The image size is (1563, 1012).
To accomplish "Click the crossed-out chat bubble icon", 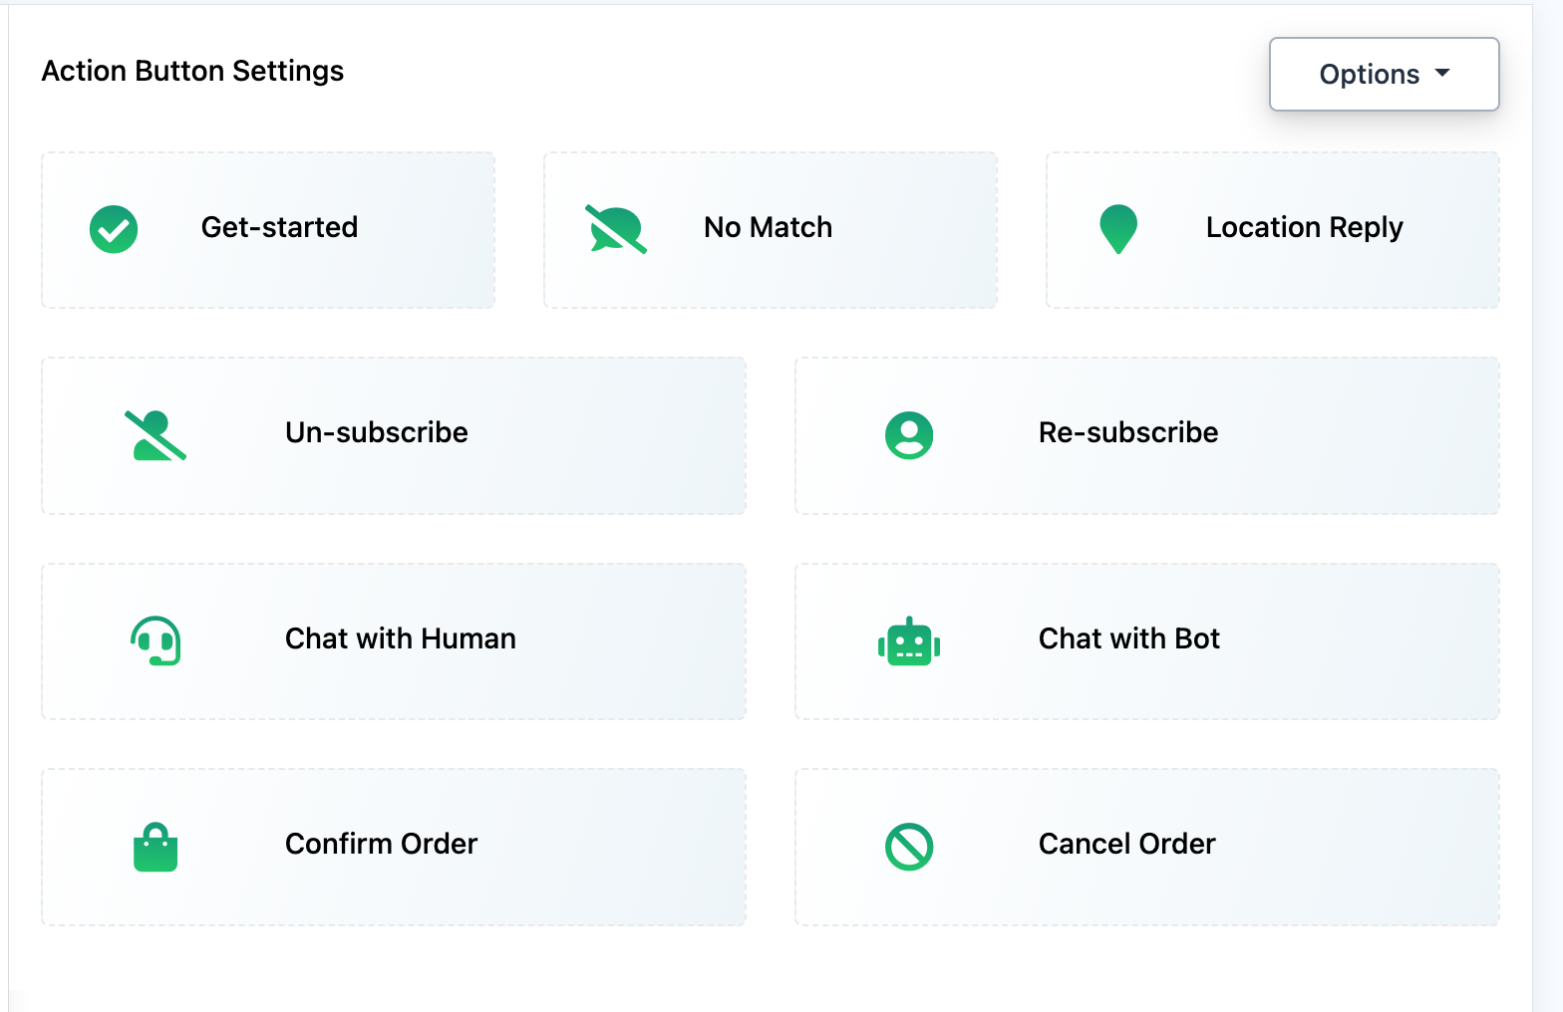I will point(616,229).
